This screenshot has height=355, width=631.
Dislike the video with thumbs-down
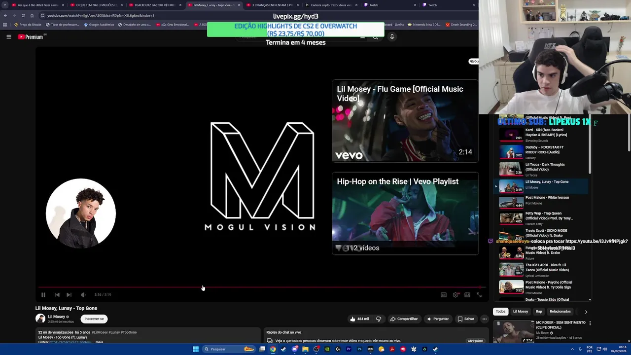(x=379, y=319)
